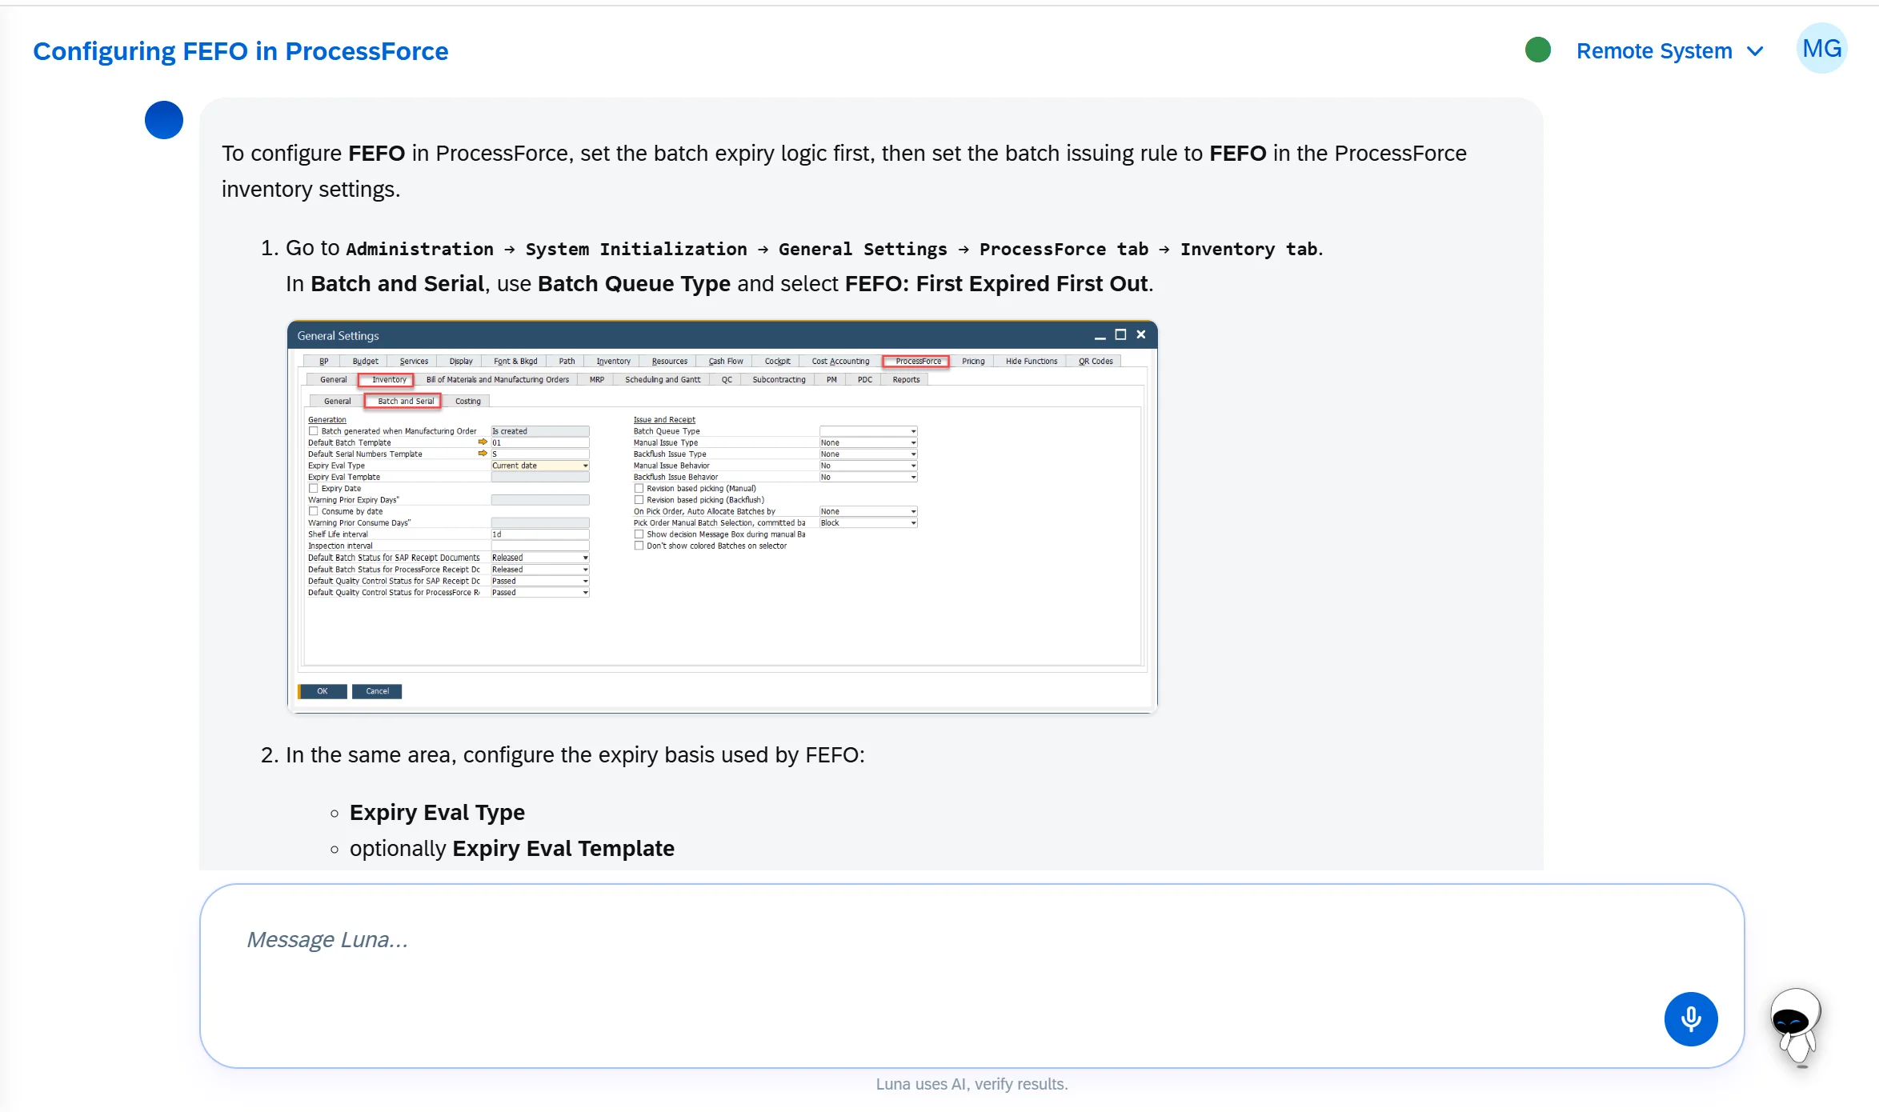
Task: Select the Batch and Serial sub-tab
Action: [405, 401]
